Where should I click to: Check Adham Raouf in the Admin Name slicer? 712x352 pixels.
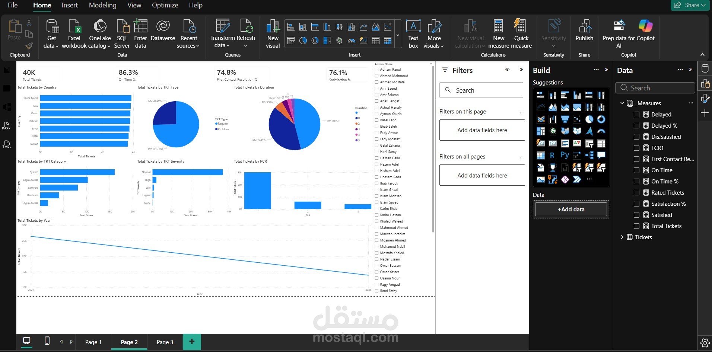377,69
